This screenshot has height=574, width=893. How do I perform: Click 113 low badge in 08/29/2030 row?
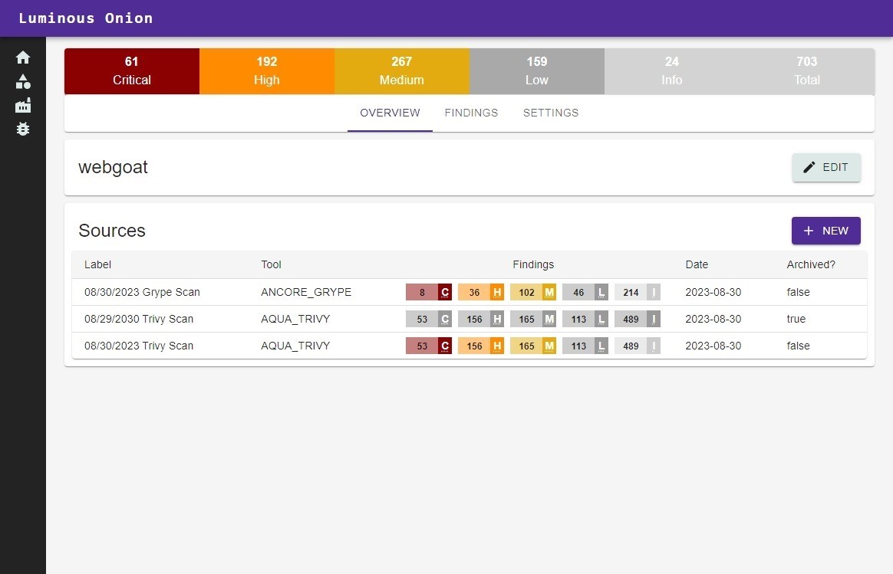tap(585, 319)
